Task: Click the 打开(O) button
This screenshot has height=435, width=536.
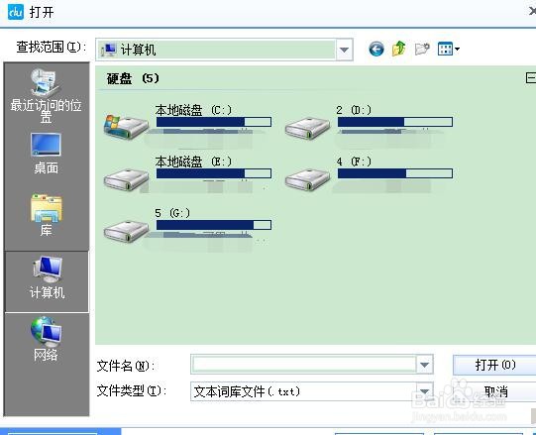Action: [x=494, y=365]
